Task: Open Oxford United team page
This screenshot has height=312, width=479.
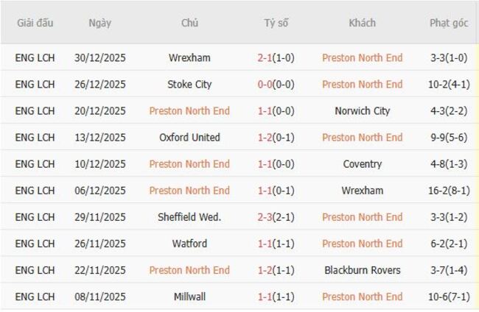Action: 189,138
